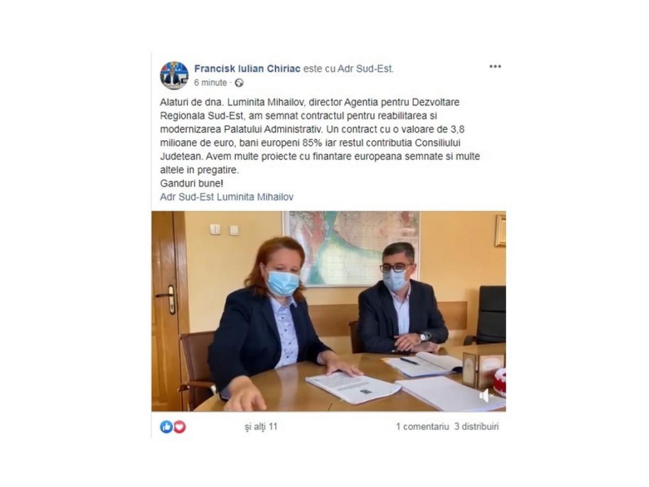Click the blue Like reaction icon
649x487 pixels.
pos(166,426)
